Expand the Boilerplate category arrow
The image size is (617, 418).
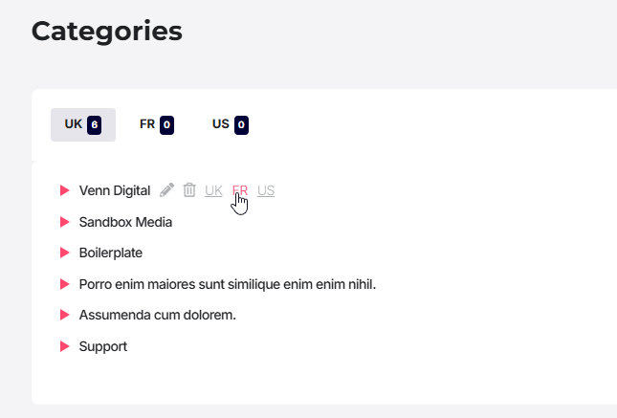click(64, 253)
